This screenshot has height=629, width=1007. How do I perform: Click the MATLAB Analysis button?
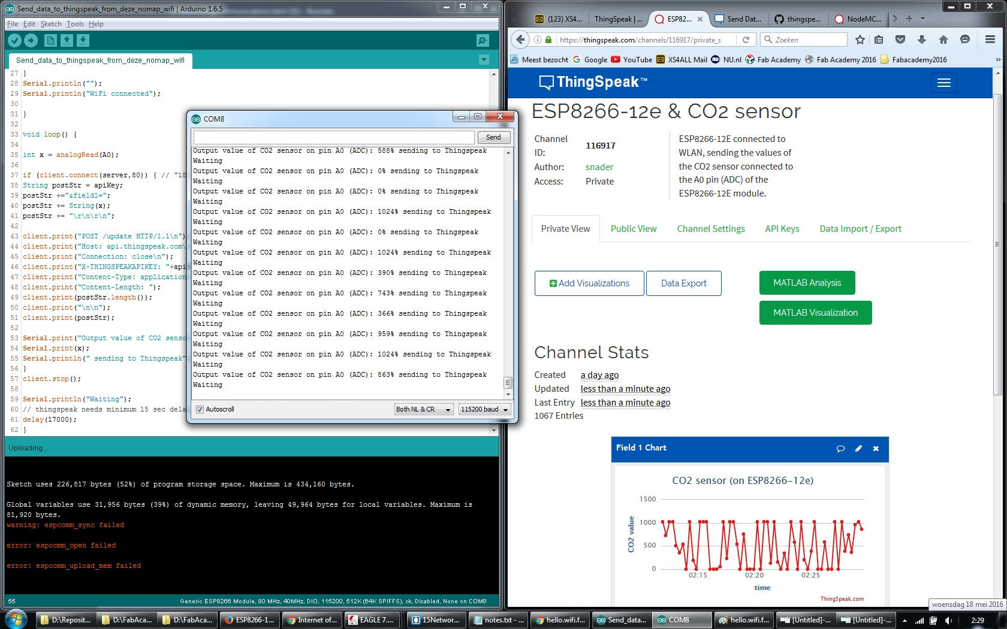807,283
